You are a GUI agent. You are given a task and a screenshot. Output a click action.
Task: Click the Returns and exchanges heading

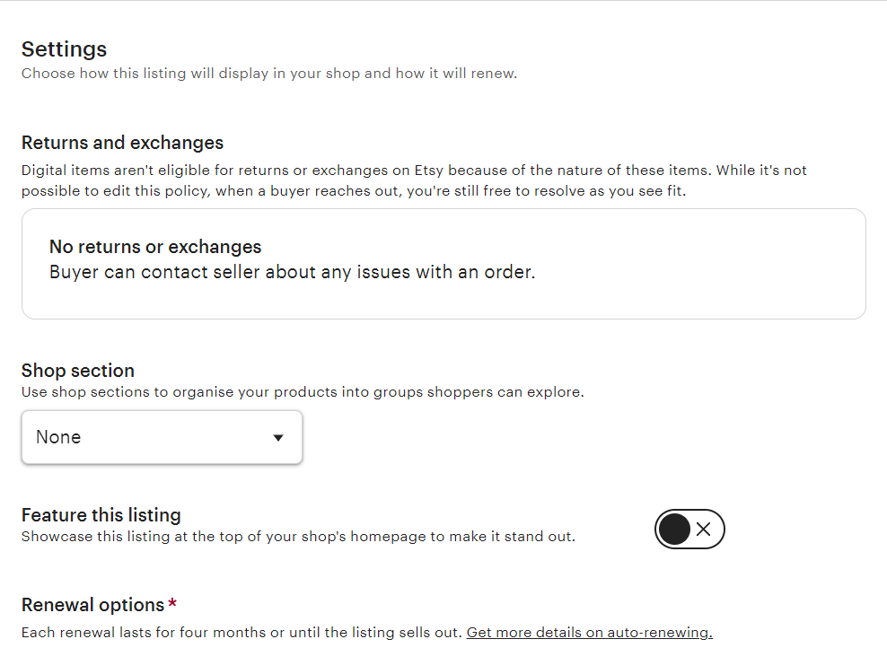[x=122, y=143]
